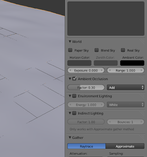Screen dimensions: 147x157
Task: Enable the Indirect Lighting checkbox
Action: (74, 113)
